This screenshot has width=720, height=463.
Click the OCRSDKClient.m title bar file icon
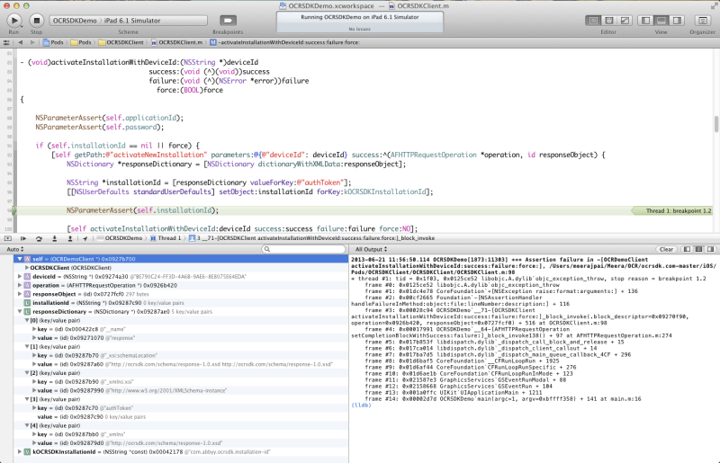(391, 6)
